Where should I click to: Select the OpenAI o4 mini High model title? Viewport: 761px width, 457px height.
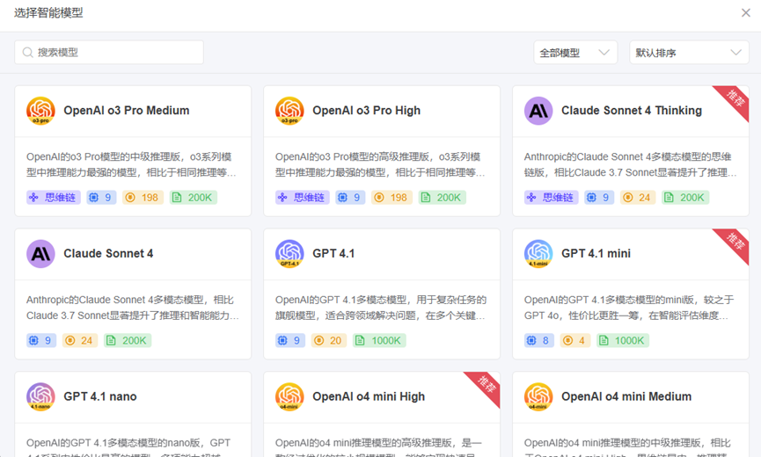369,396
